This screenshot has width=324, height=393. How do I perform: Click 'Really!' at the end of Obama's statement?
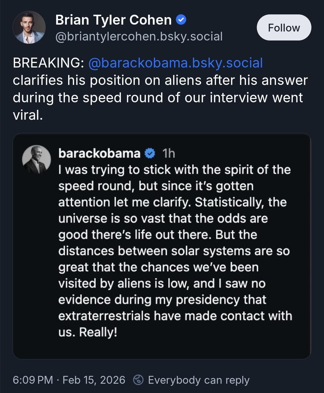(x=98, y=332)
